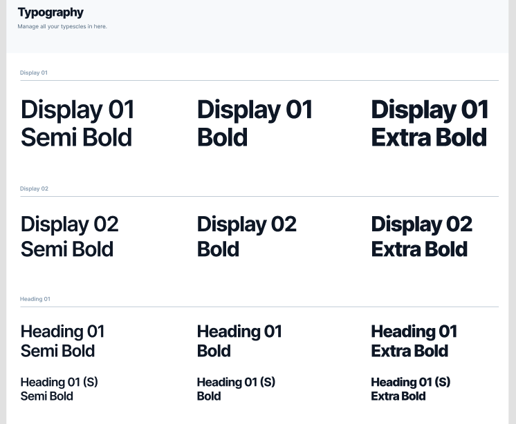Click the Display 01 Bold sample

[255, 123]
